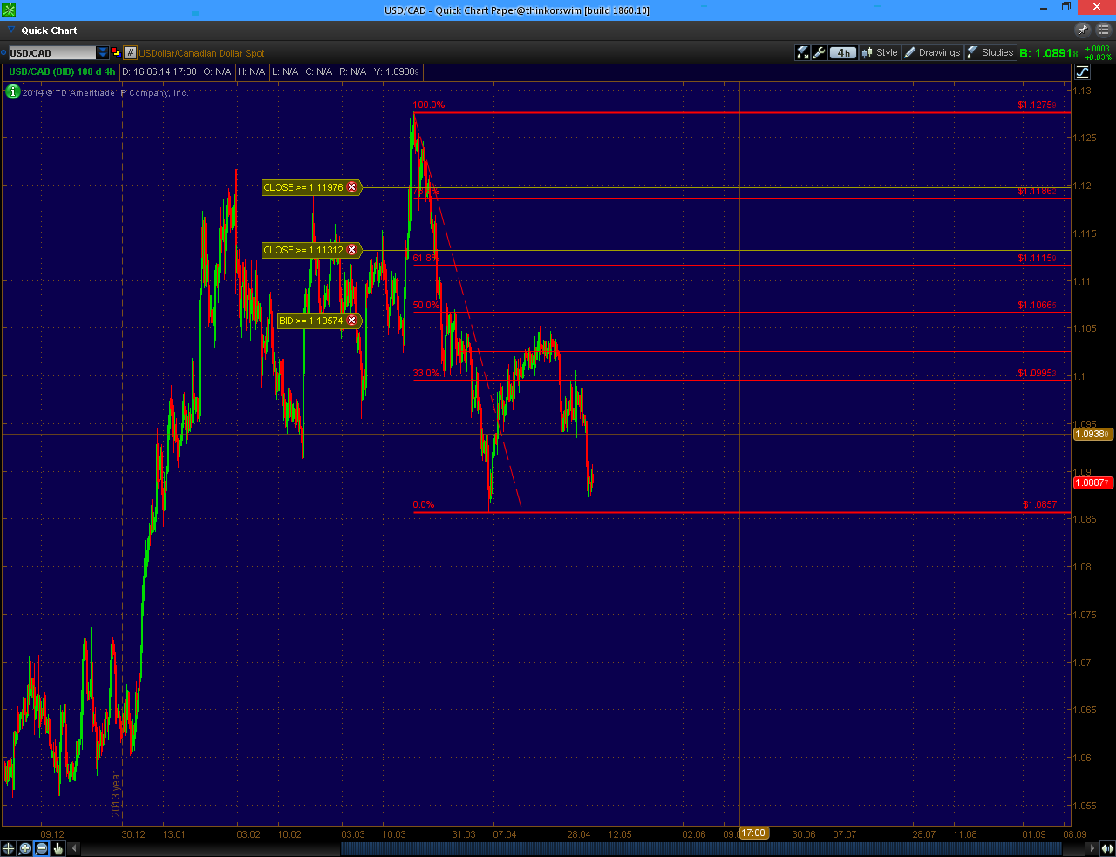Remove the CLOSE >= 1.11976 alert
Screen dimensions: 1116x857
(x=352, y=187)
